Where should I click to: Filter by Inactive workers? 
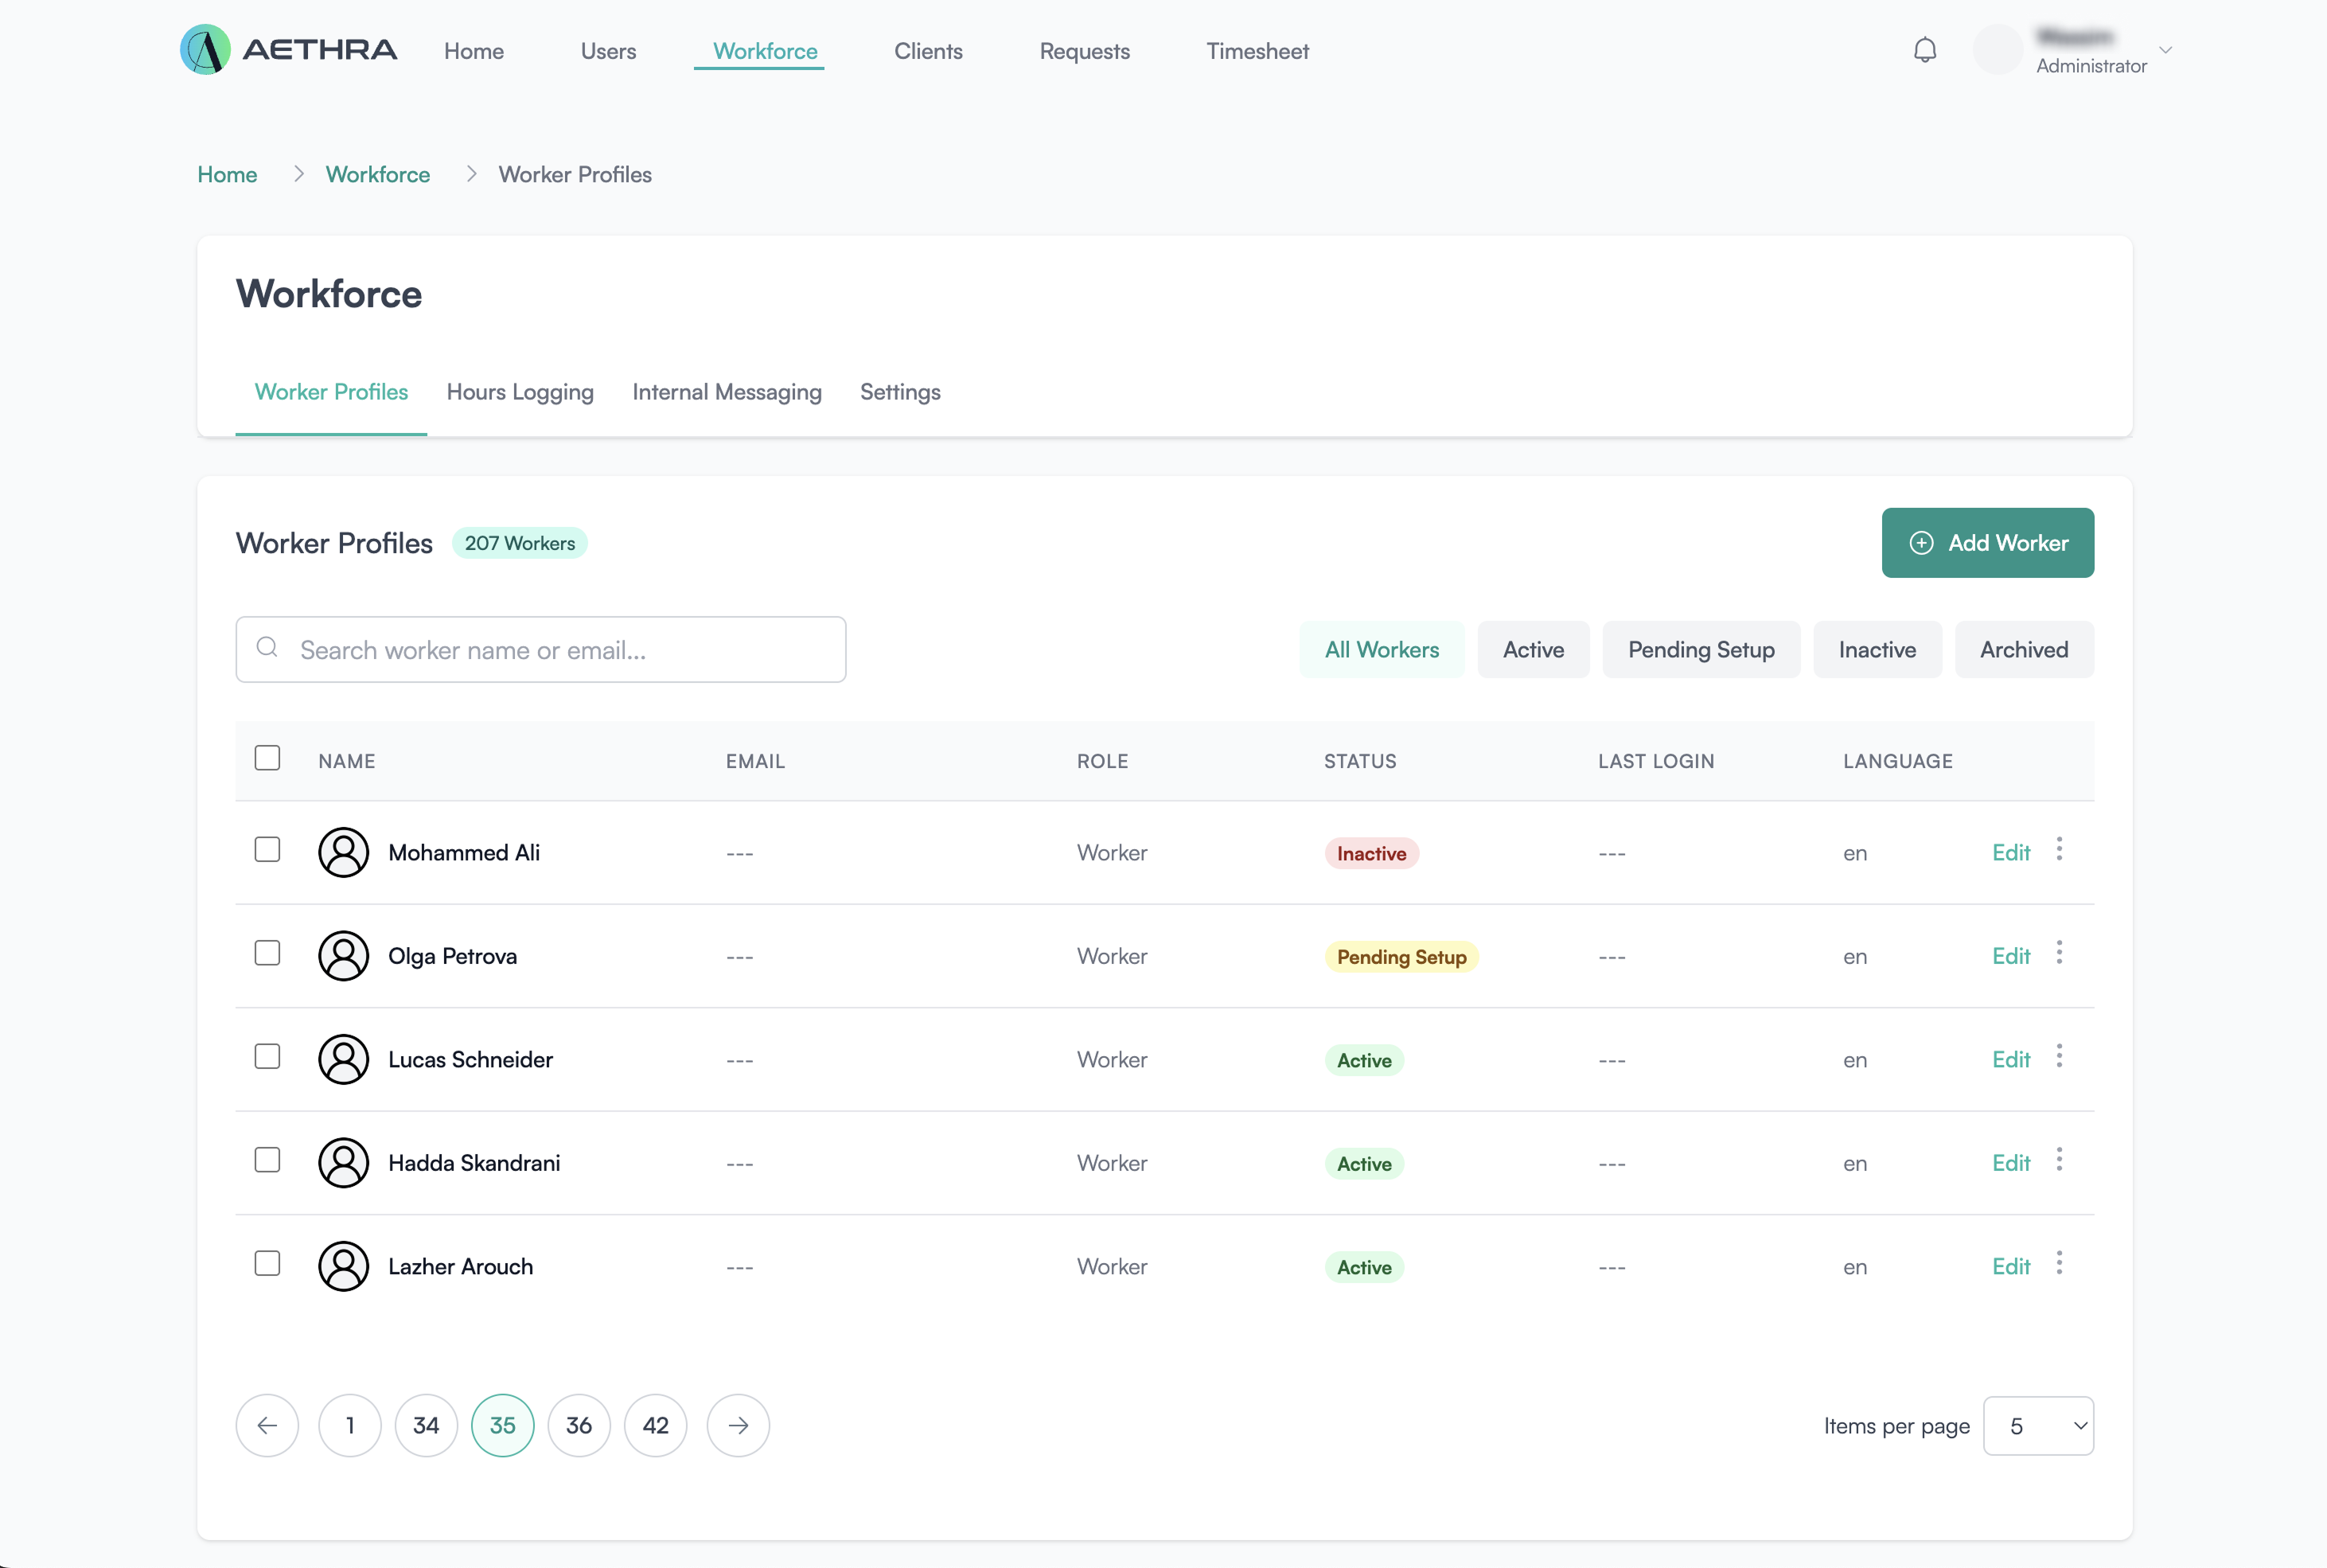point(1877,650)
